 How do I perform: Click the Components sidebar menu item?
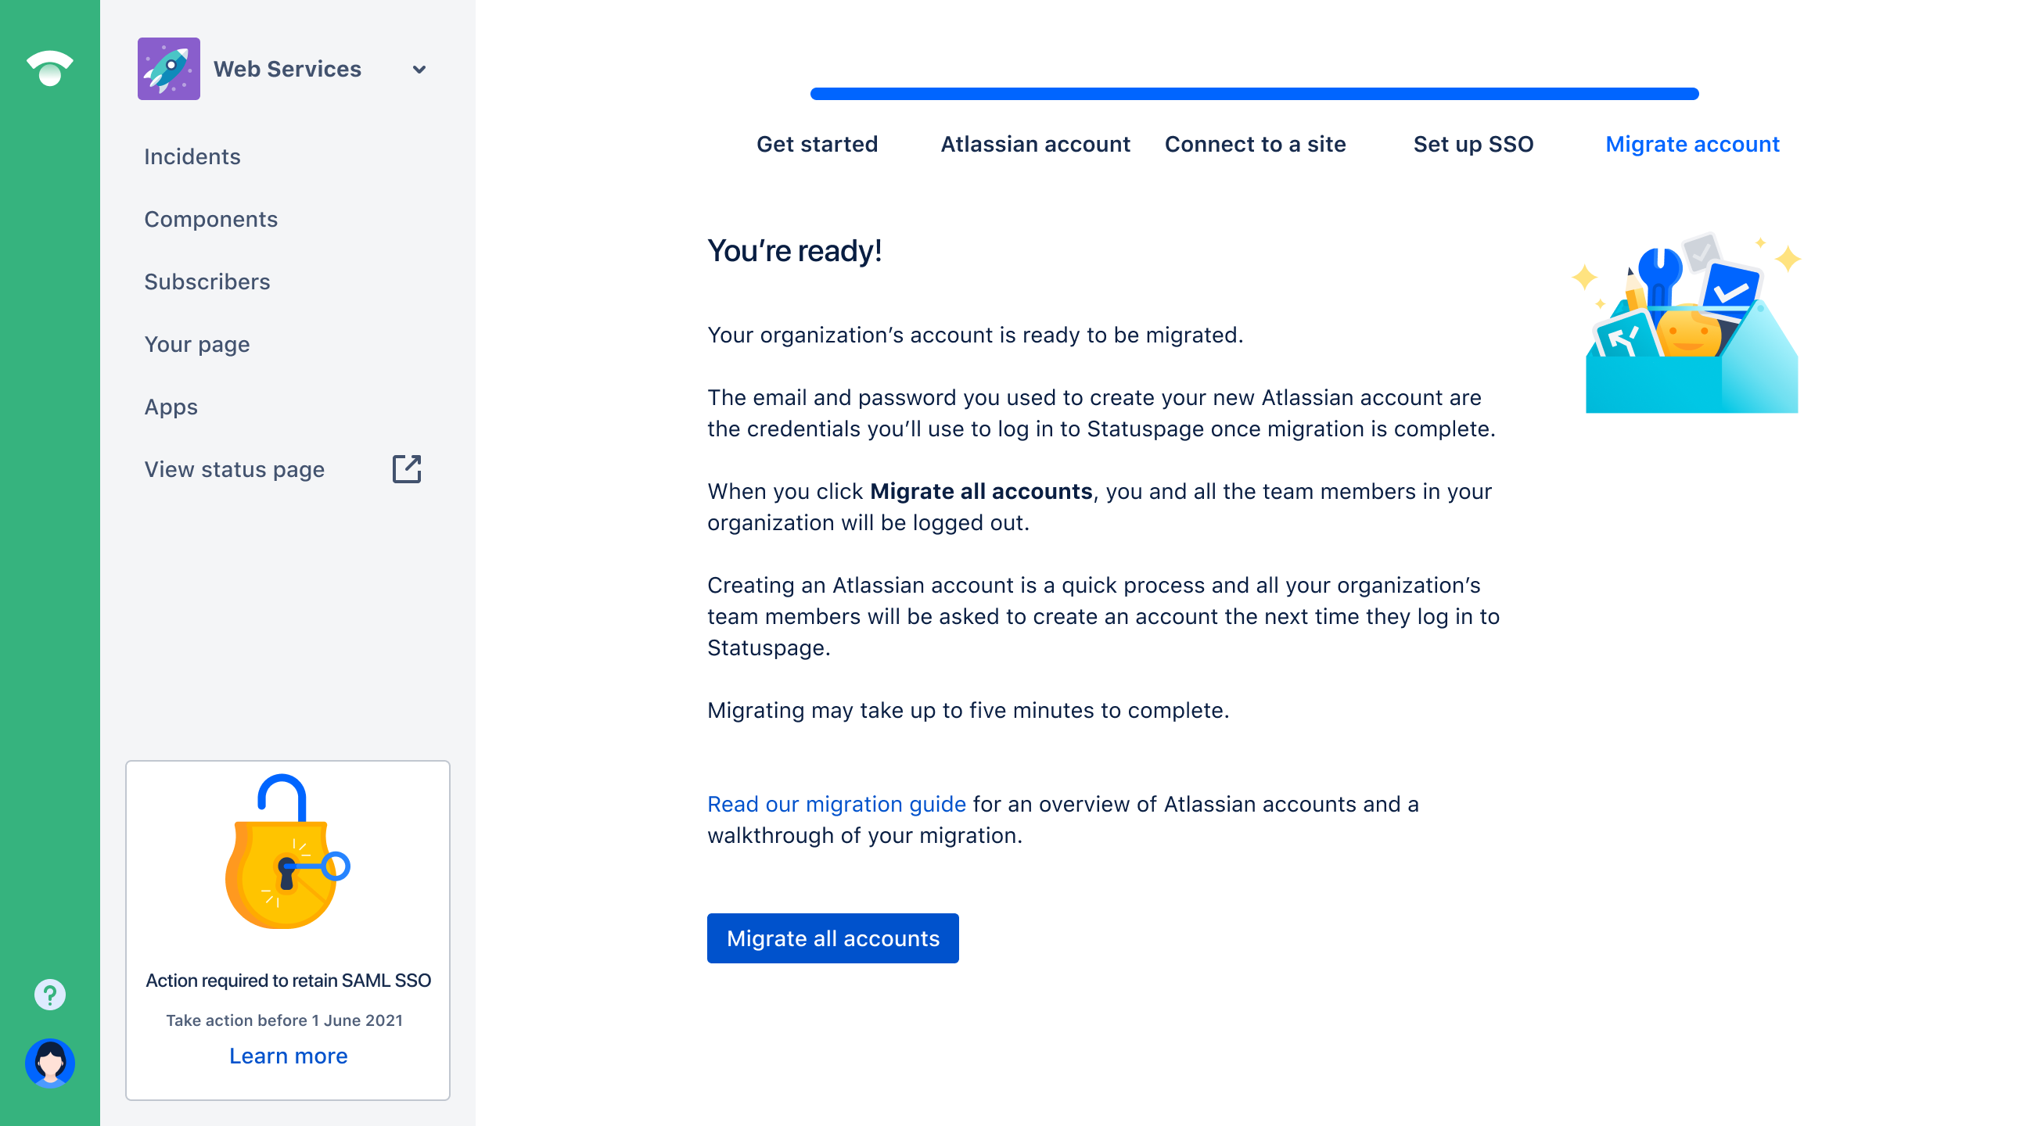(212, 219)
